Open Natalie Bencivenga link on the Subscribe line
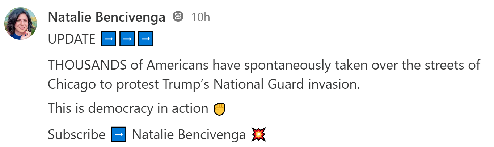 [x=189, y=135]
